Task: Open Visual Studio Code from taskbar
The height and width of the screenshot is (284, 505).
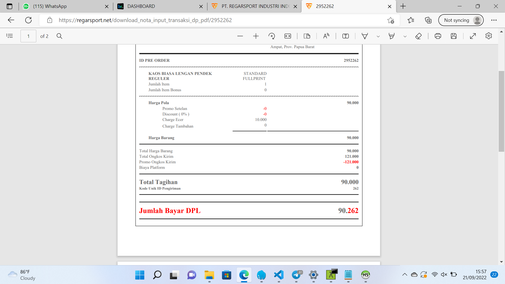Action: point(279,275)
